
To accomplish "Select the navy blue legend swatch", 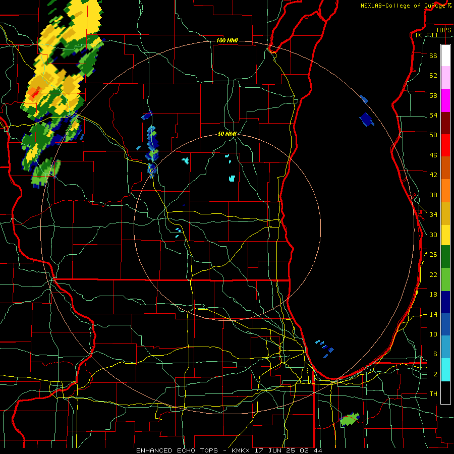I will [x=445, y=302].
